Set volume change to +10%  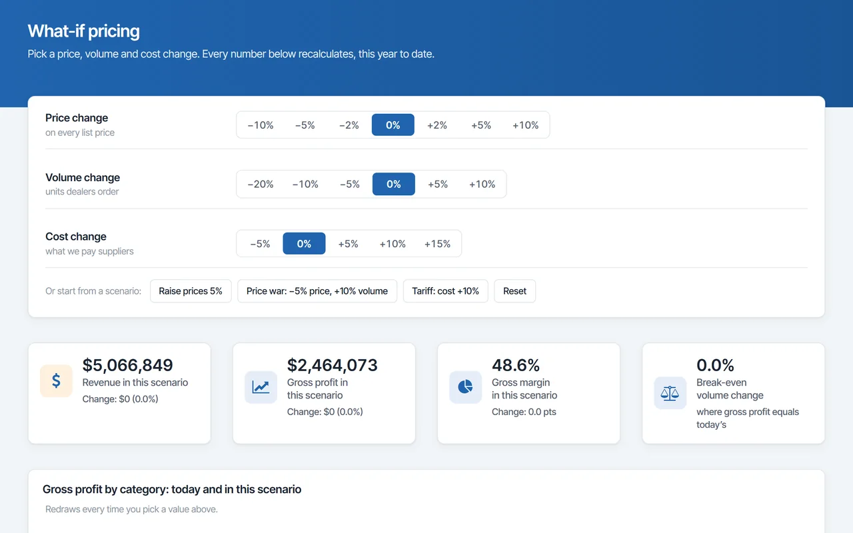point(482,184)
